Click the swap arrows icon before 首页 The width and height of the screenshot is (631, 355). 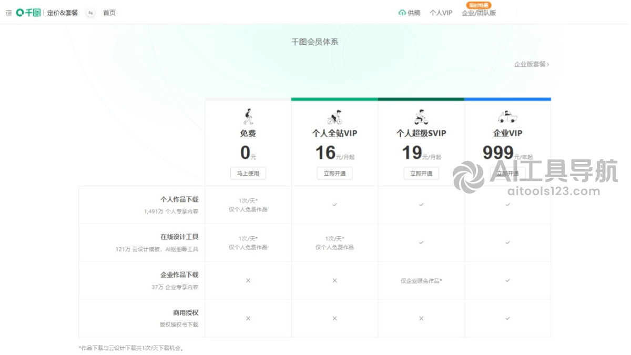(90, 13)
